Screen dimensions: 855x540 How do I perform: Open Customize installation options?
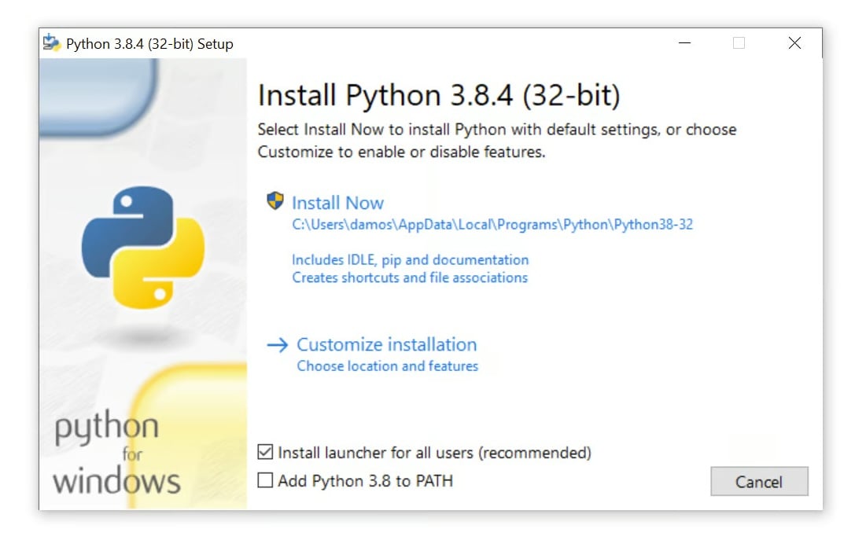point(386,345)
